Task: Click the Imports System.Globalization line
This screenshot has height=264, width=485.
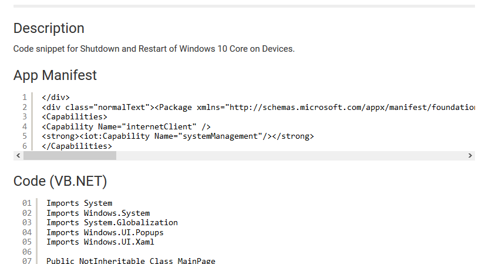Action: point(112,223)
